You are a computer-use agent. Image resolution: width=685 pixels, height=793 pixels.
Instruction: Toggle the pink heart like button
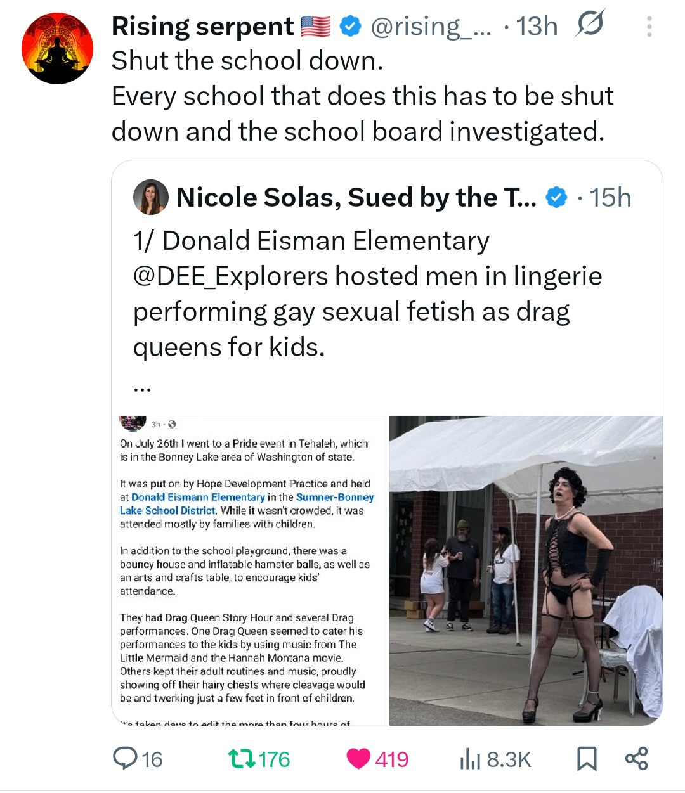[x=359, y=759]
